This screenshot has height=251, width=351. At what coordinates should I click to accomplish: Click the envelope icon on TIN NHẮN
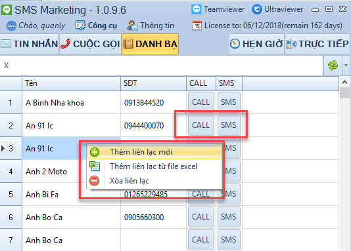(x=6, y=43)
